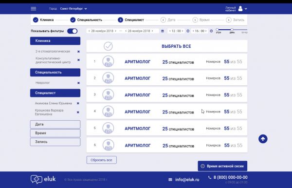This screenshot has width=292, height=188.
Task: Go to next start date arrow
Action: [x=116, y=31]
